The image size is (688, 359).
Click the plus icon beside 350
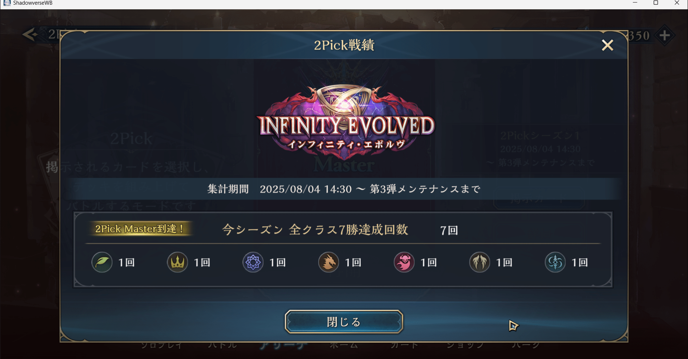point(665,35)
